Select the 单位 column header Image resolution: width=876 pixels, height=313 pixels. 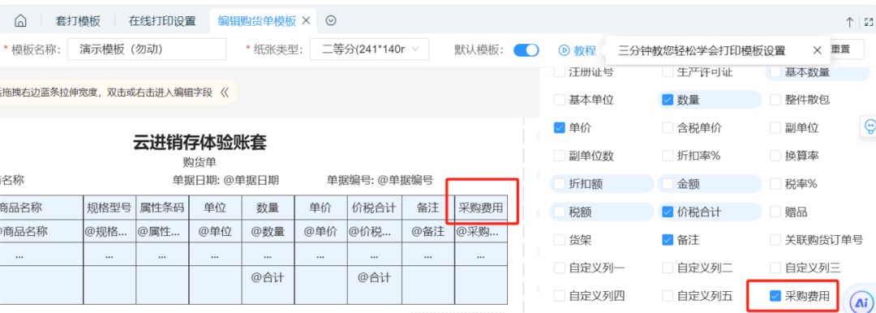(215, 208)
